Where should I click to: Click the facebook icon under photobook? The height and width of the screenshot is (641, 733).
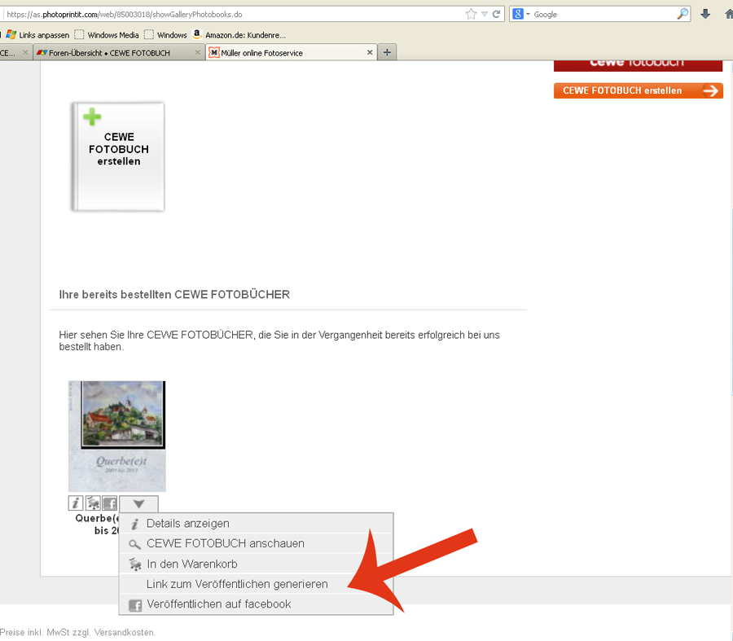110,503
